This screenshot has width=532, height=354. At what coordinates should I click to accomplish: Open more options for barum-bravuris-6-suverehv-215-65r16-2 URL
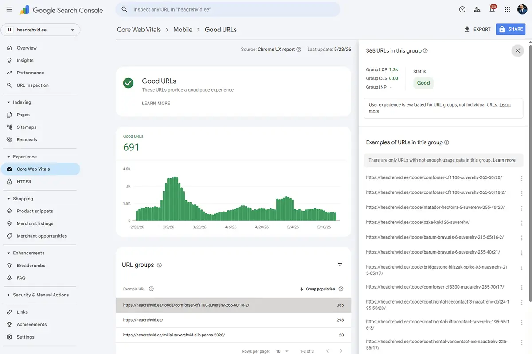click(521, 238)
